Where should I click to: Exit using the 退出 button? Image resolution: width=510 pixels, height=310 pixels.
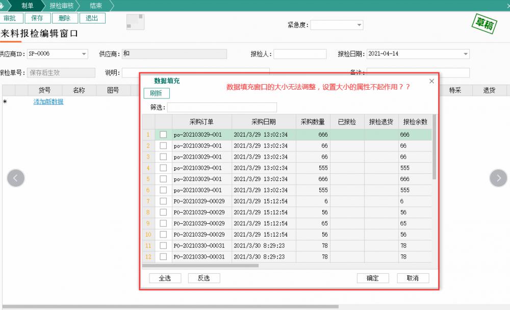click(92, 18)
